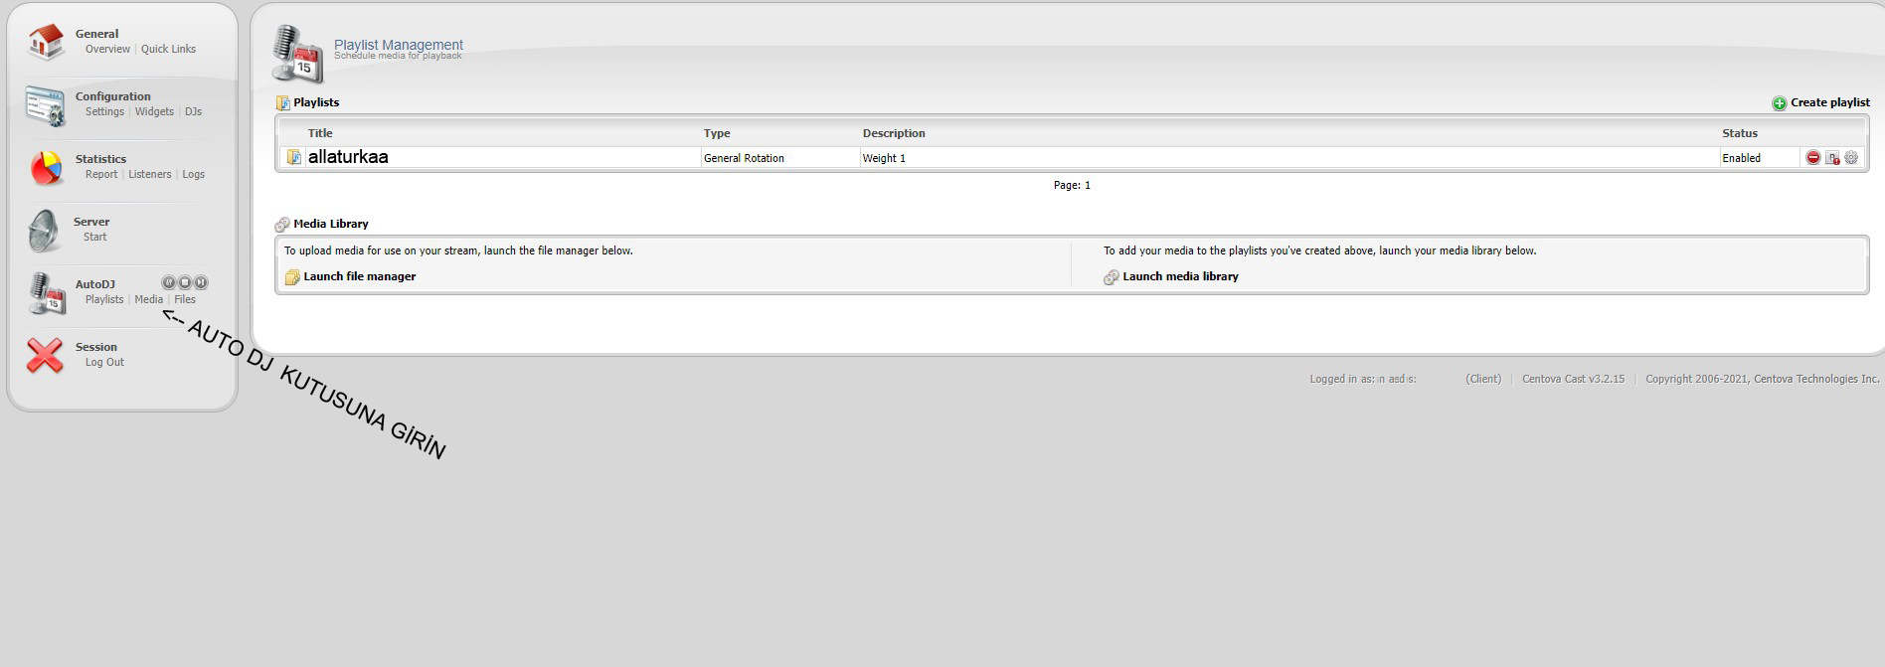Screen dimensions: 1885x667
Task: Click the Configuration panel icon
Action: [x=46, y=104]
